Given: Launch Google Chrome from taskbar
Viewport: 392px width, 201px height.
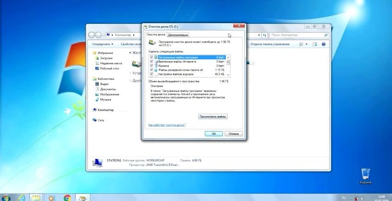Looking at the screenshot, I should 67,197.
